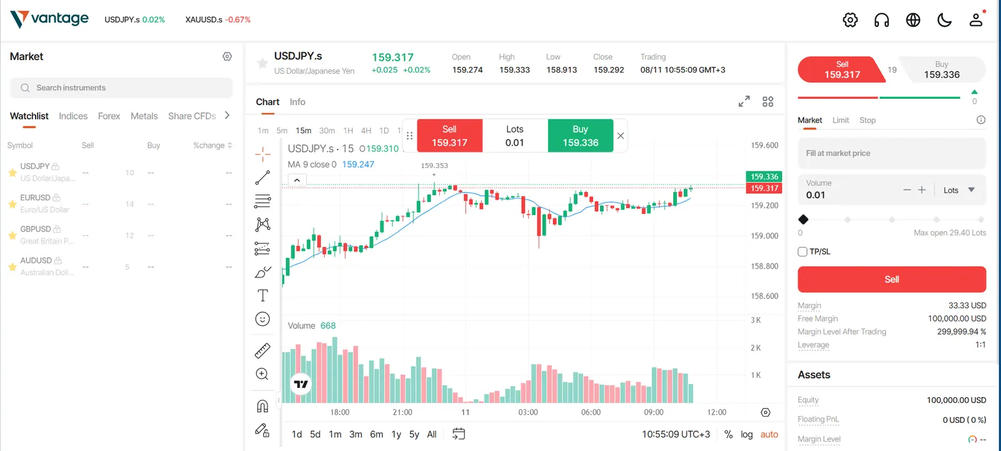
Task: Expand more watchlist categories chevron
Action: pos(227,115)
